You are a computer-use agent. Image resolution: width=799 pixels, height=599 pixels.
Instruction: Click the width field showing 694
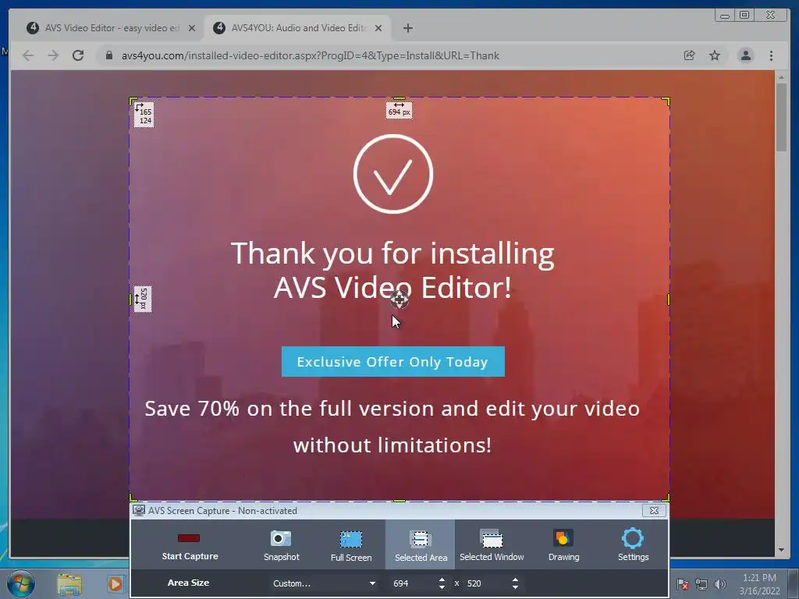tap(412, 583)
